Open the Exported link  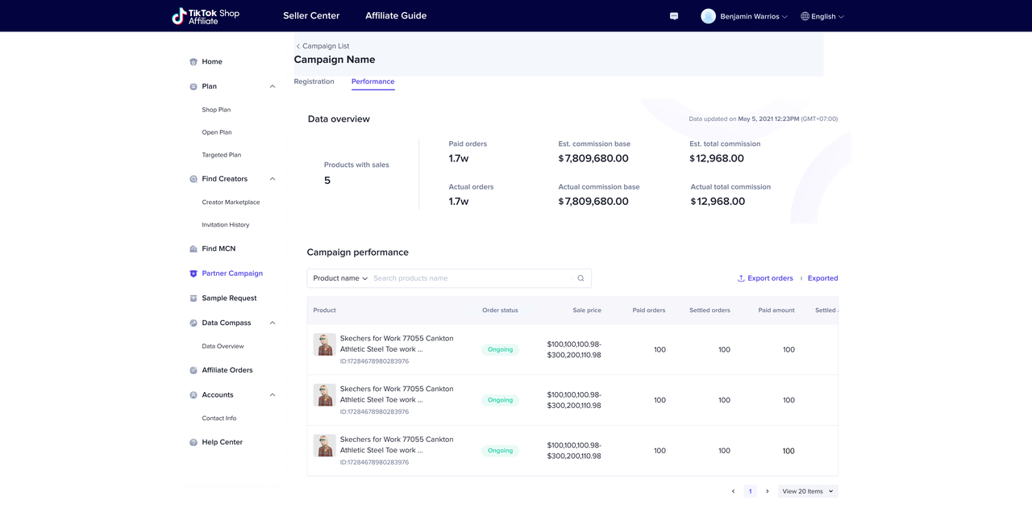click(x=822, y=278)
